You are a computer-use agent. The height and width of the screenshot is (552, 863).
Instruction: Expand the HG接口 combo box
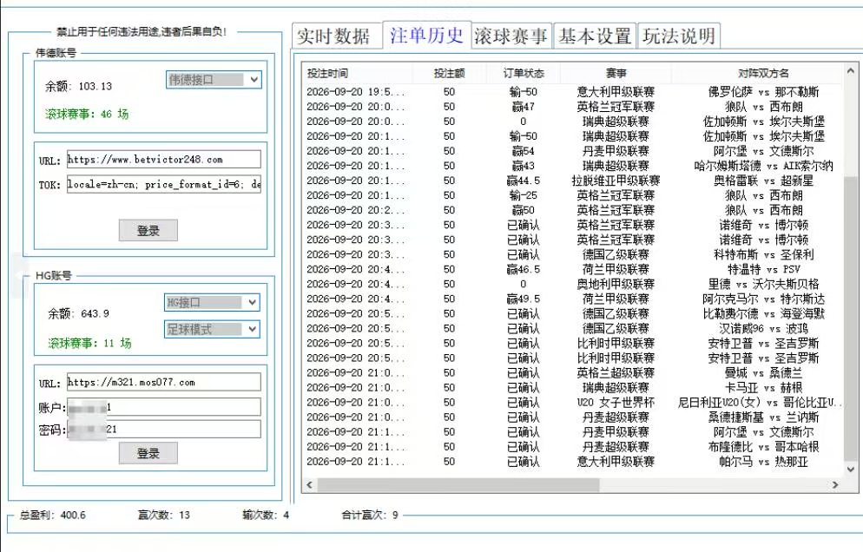click(x=212, y=302)
